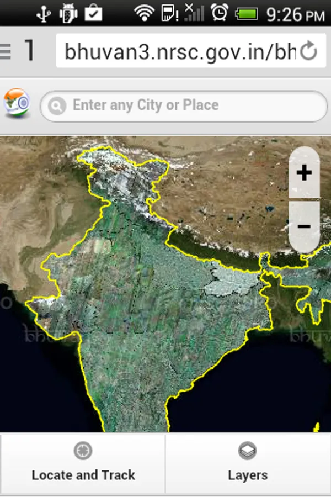Tap the alarm clock status icon
331x497 pixels.
(220, 12)
